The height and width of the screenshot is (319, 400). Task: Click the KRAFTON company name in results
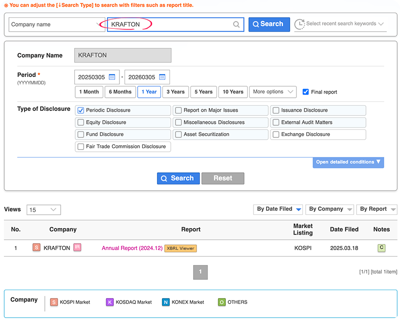tap(56, 248)
